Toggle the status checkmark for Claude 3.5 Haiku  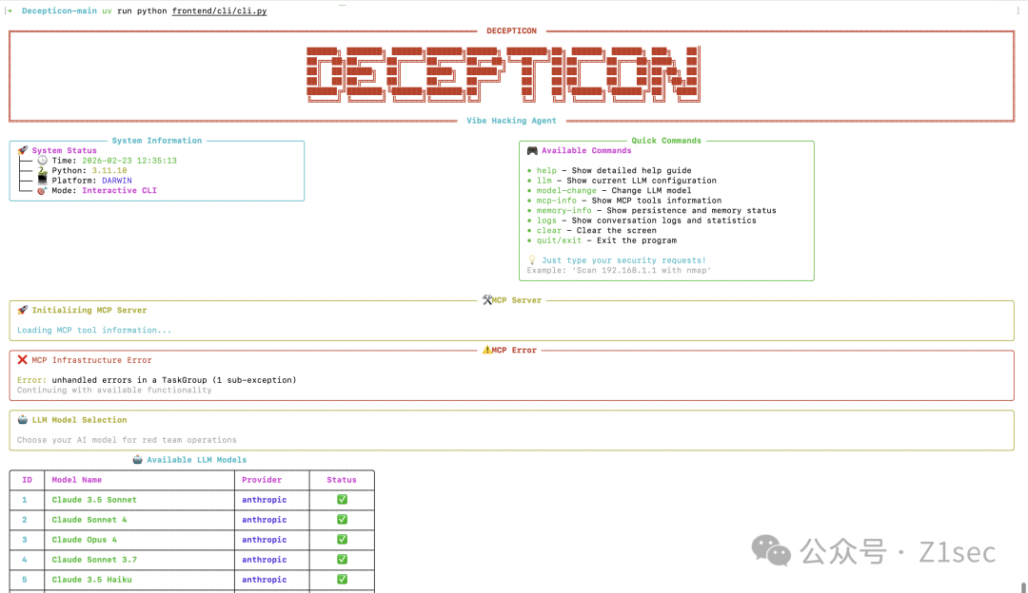341,580
